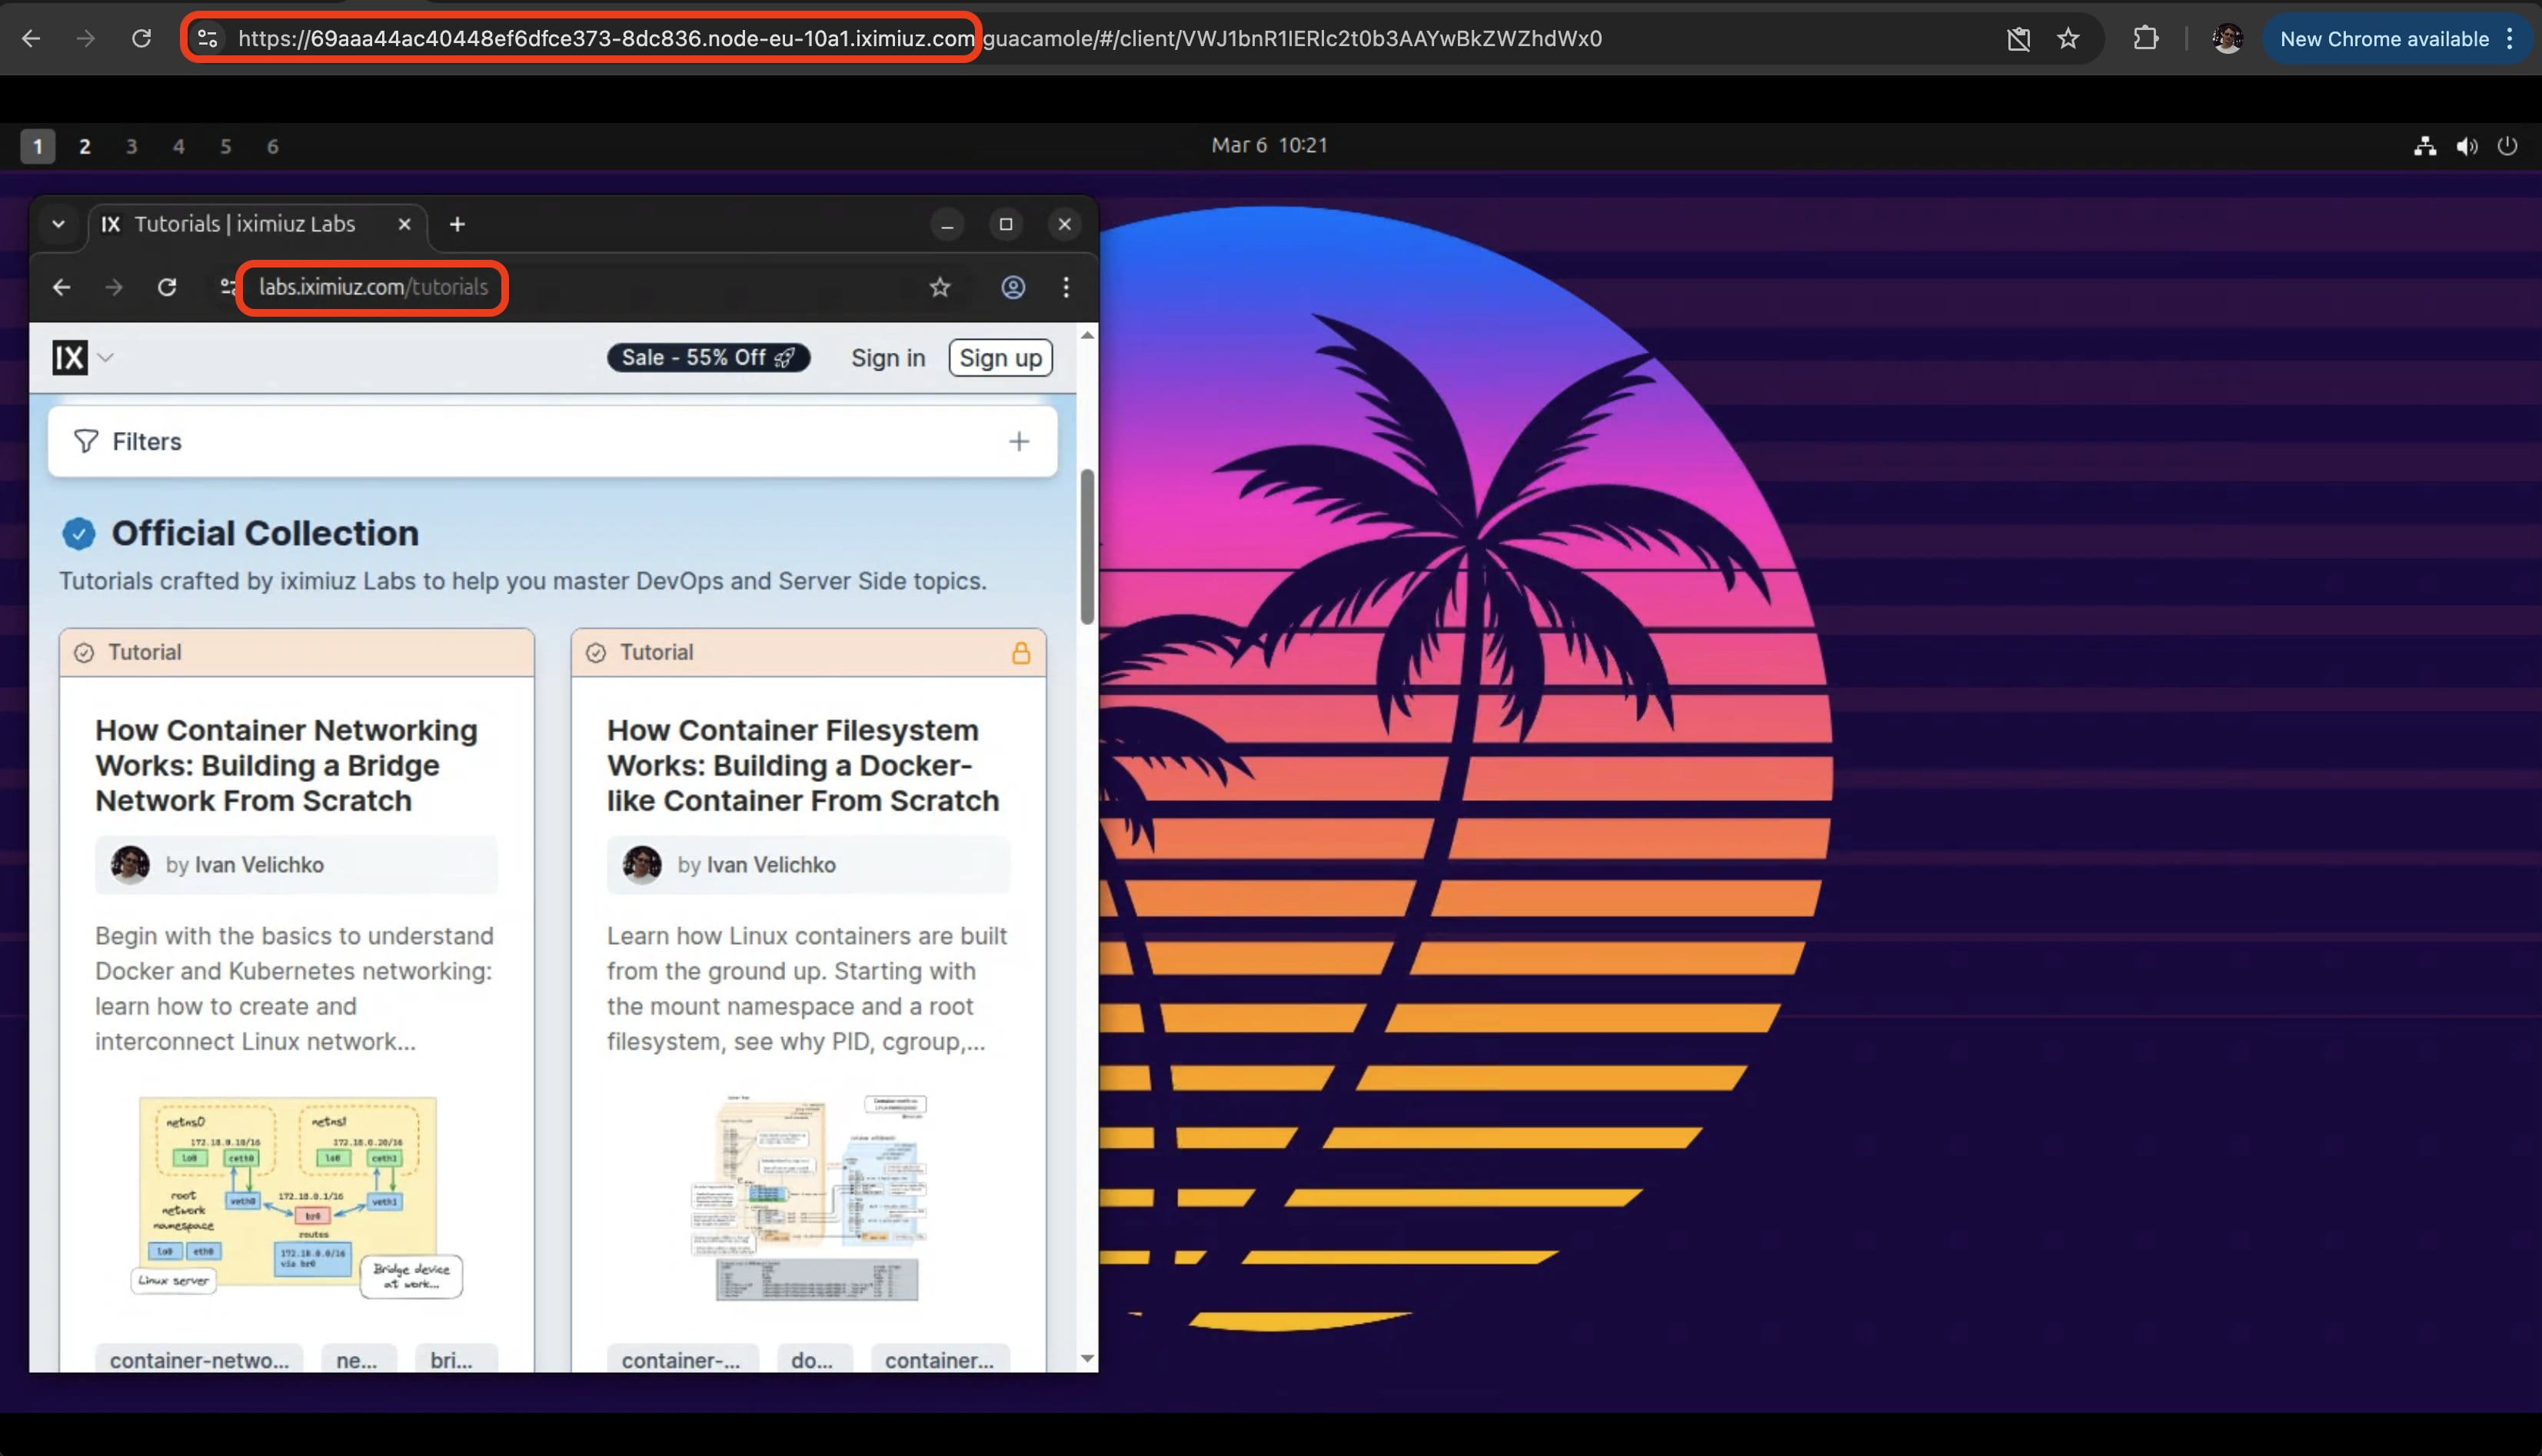2542x1456 pixels.
Task: Bookmark the guacamole page with star icon
Action: pyautogui.click(x=2068, y=39)
